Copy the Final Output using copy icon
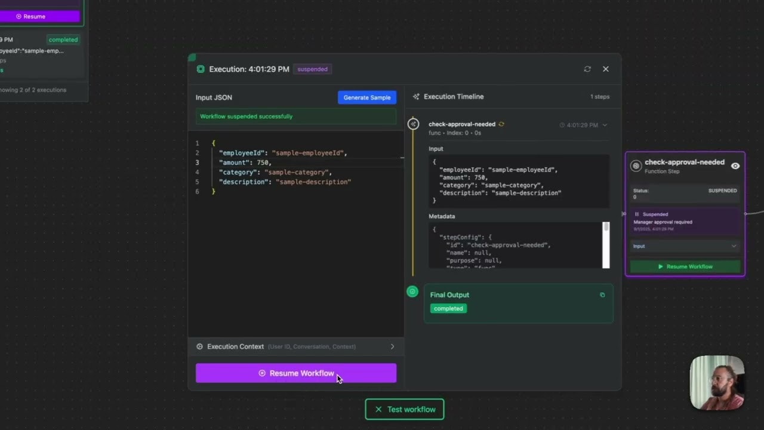The height and width of the screenshot is (430, 764). pos(602,295)
